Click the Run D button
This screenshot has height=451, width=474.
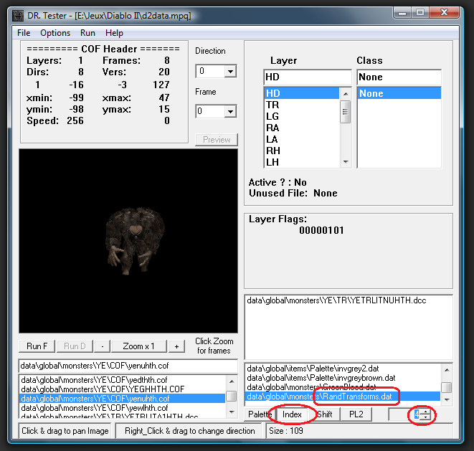pyautogui.click(x=75, y=346)
